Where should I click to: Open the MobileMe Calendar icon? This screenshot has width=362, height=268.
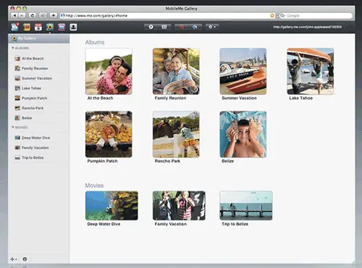38,27
